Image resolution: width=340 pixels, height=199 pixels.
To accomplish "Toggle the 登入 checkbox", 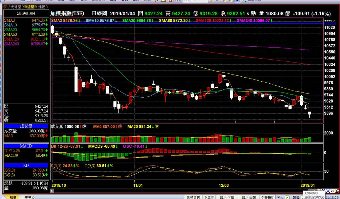I will pos(287,197).
